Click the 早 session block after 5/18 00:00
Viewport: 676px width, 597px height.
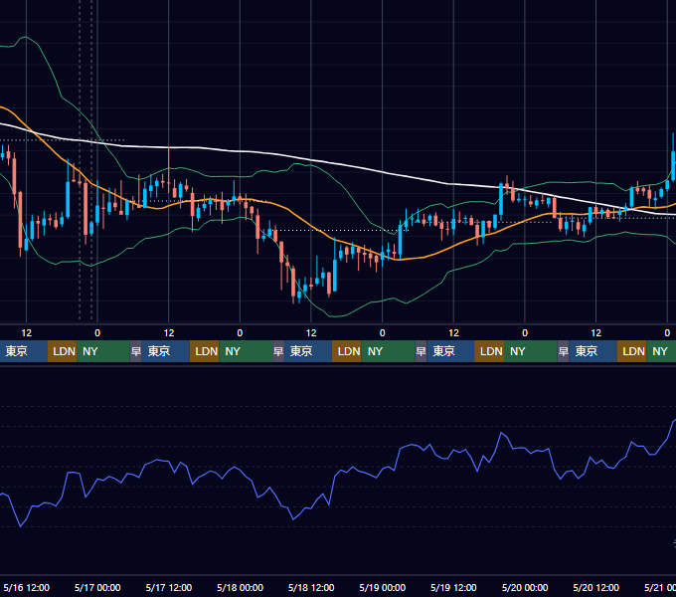pos(278,351)
